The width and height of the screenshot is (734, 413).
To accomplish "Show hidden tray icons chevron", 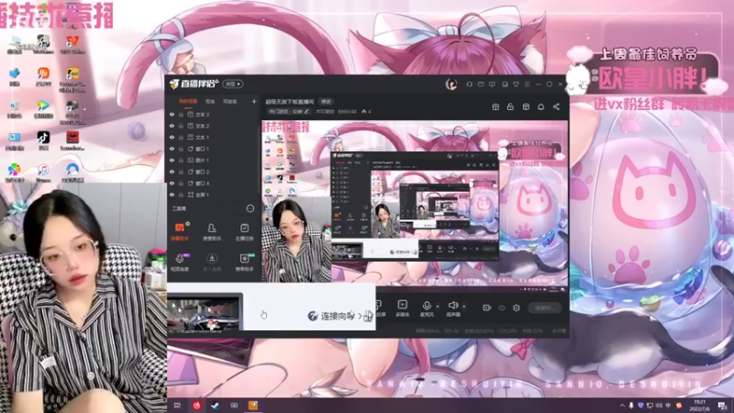I will [x=622, y=406].
